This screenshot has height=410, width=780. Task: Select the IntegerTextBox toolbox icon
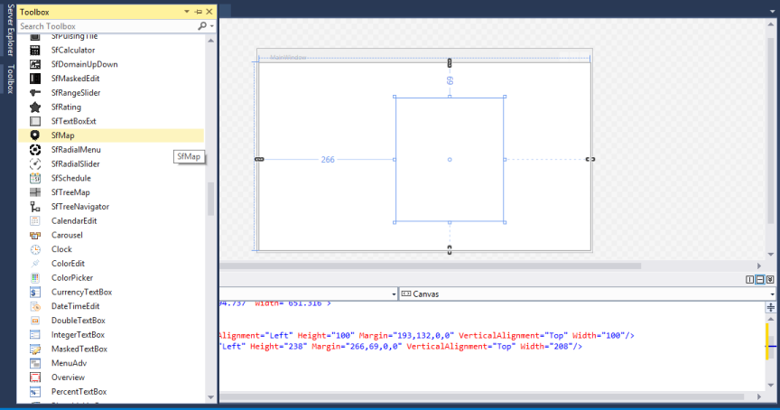pyautogui.click(x=35, y=334)
